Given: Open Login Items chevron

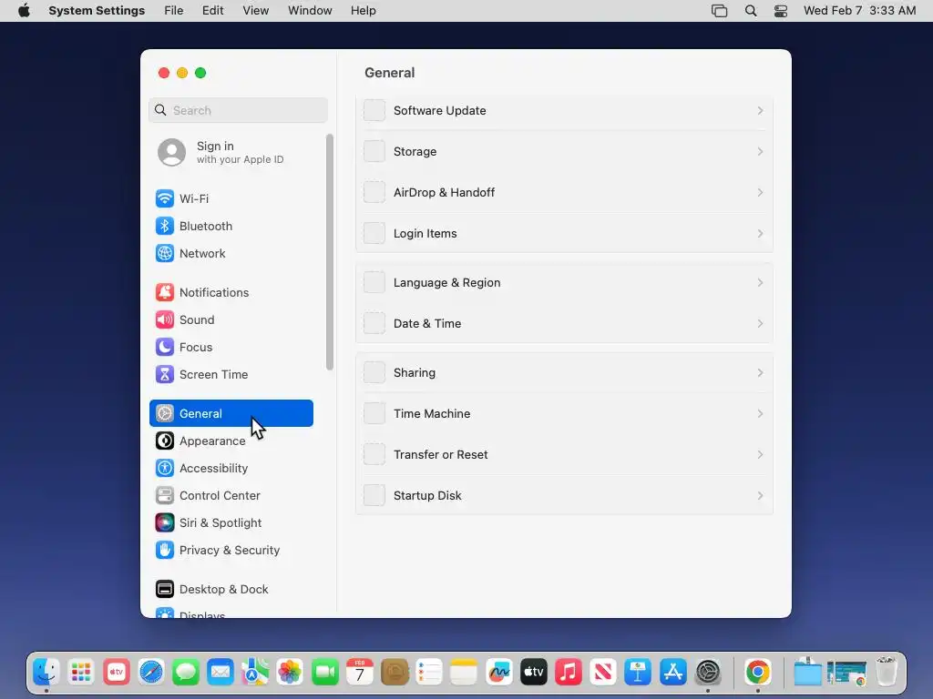Looking at the screenshot, I should point(760,234).
